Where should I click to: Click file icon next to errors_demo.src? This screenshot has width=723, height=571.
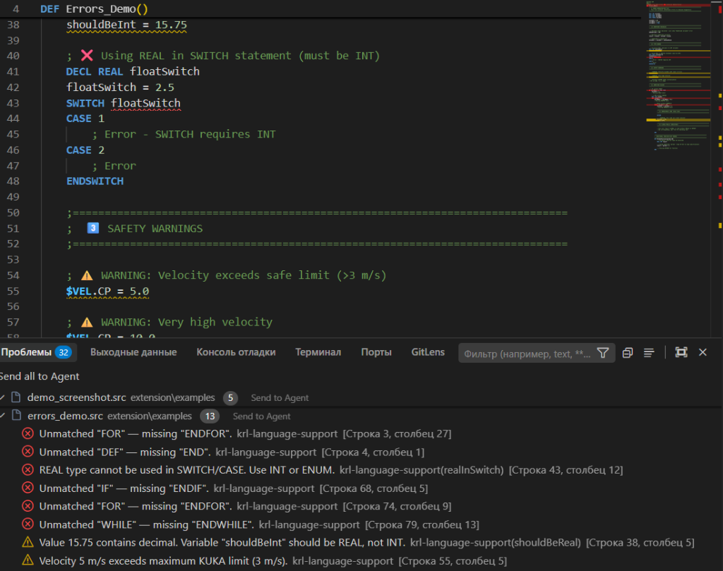pyautogui.click(x=16, y=416)
